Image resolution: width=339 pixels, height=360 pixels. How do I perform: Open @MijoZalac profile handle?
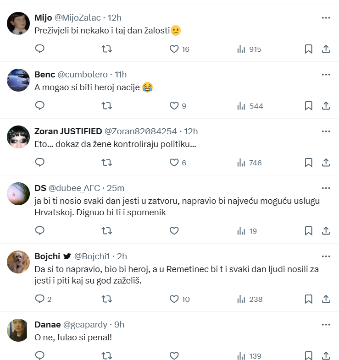tap(78, 18)
